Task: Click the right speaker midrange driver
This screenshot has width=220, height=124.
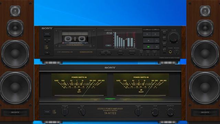Action: (205, 28)
